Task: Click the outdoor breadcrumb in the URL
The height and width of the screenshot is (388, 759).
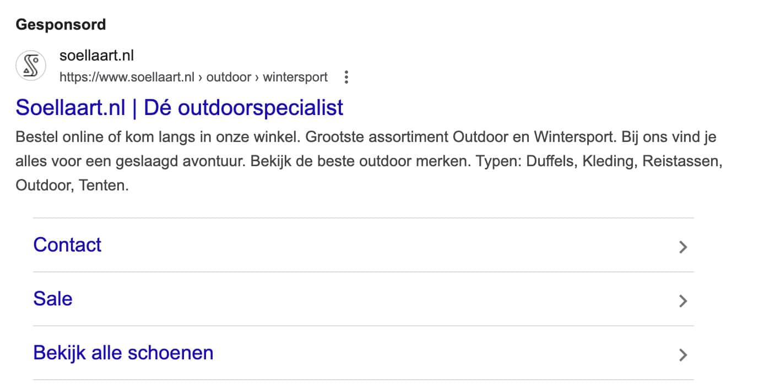Action: pyautogui.click(x=229, y=77)
